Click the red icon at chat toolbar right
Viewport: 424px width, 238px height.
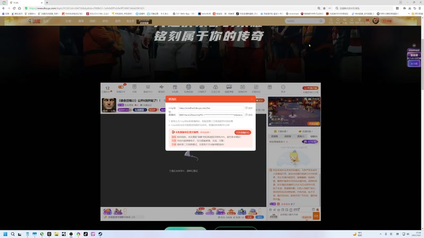(317, 209)
